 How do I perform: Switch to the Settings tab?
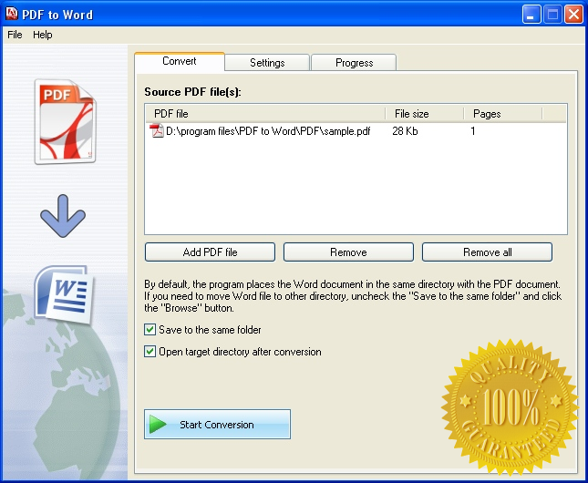[x=267, y=63]
